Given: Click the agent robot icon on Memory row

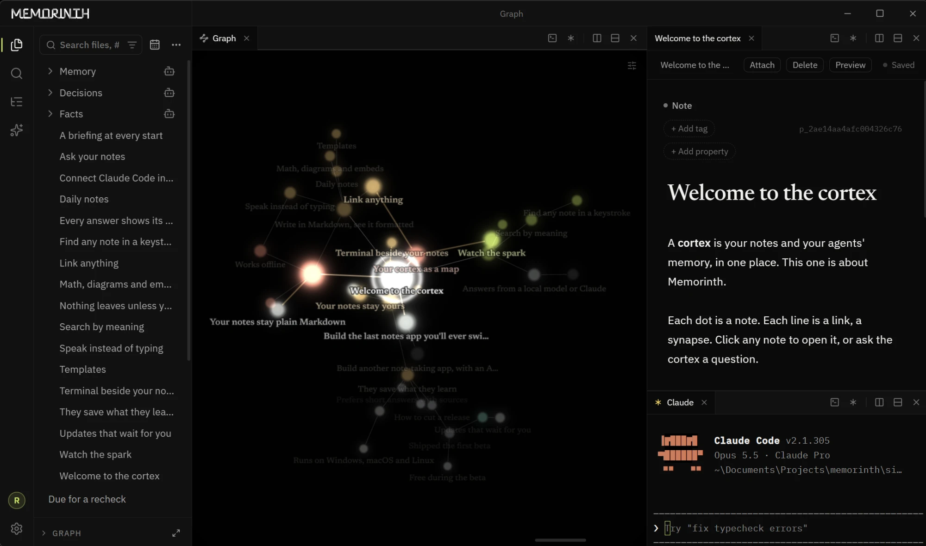Looking at the screenshot, I should pos(169,71).
